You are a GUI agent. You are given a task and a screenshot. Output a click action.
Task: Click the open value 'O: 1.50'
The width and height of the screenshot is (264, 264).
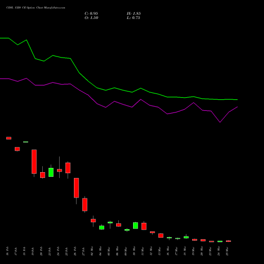pos(91,18)
